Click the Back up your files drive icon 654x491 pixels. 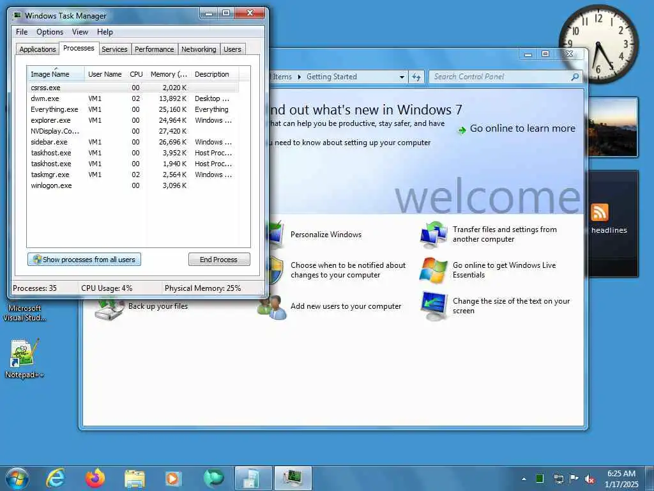pos(109,308)
